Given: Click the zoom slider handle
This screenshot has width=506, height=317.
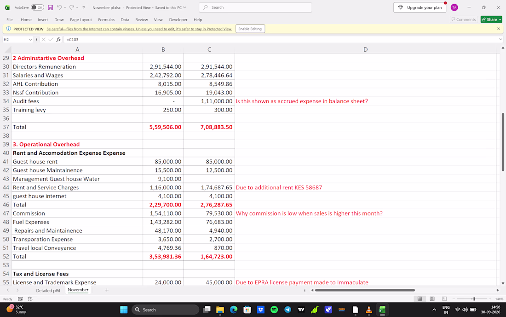Looking at the screenshot, I should (474, 299).
